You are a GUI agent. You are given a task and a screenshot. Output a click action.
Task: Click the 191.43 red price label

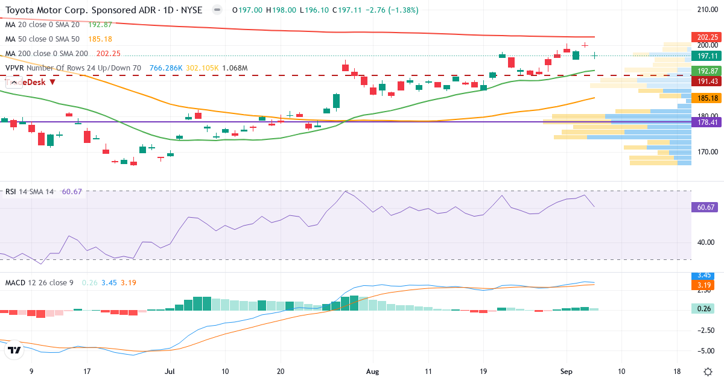[x=707, y=81]
